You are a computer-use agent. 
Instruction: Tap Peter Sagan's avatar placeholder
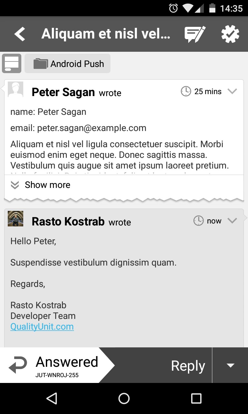coord(15,90)
